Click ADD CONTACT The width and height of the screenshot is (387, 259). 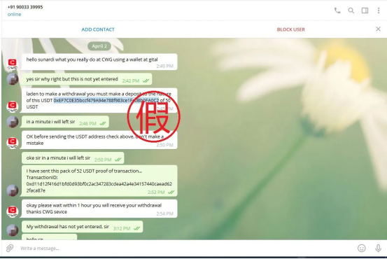pos(98,29)
